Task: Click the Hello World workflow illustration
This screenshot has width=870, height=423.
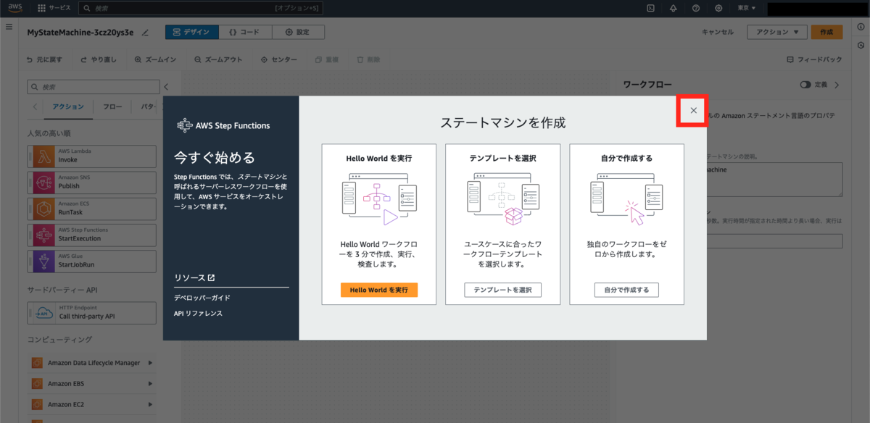Action: tap(379, 198)
